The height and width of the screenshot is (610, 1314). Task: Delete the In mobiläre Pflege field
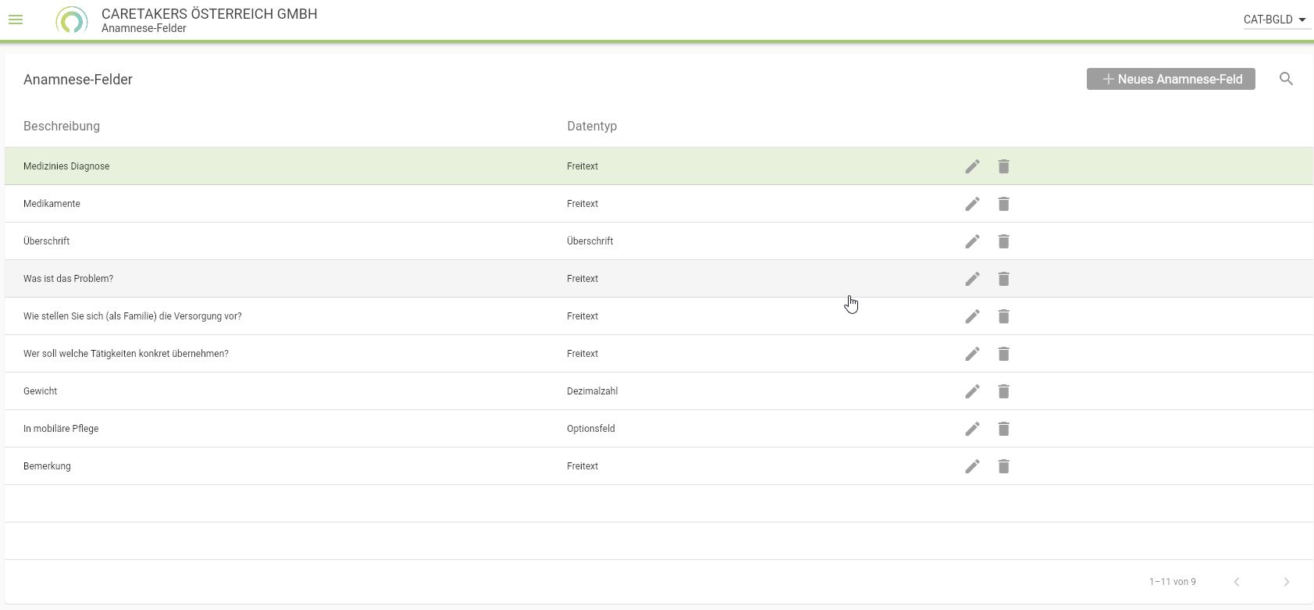click(1003, 429)
